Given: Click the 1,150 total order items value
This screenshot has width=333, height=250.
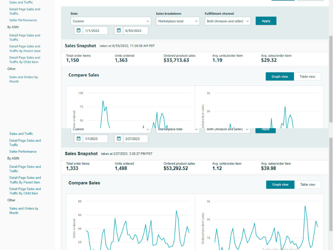Looking at the screenshot, I should (72, 60).
